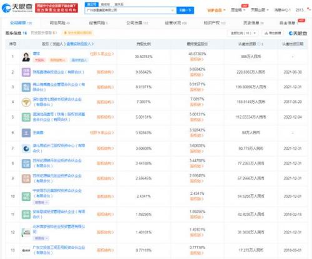Viewport: 312px width, 259px height.
Task: Click the 查看实际控制人 link in the table header
Action: point(80,44)
